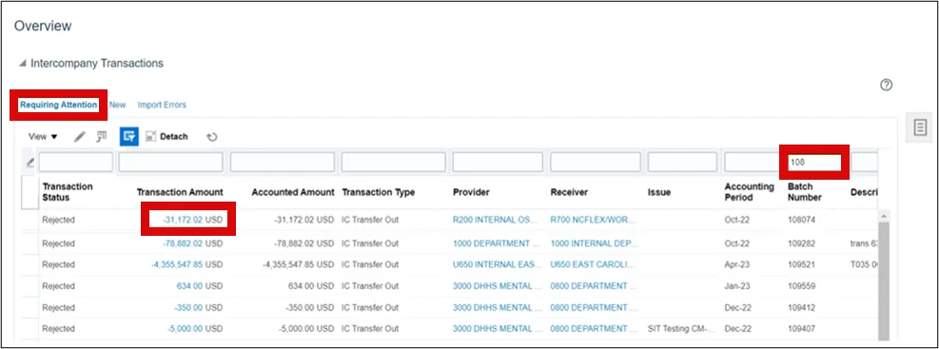Click the Freeze column icon

[x=101, y=137]
